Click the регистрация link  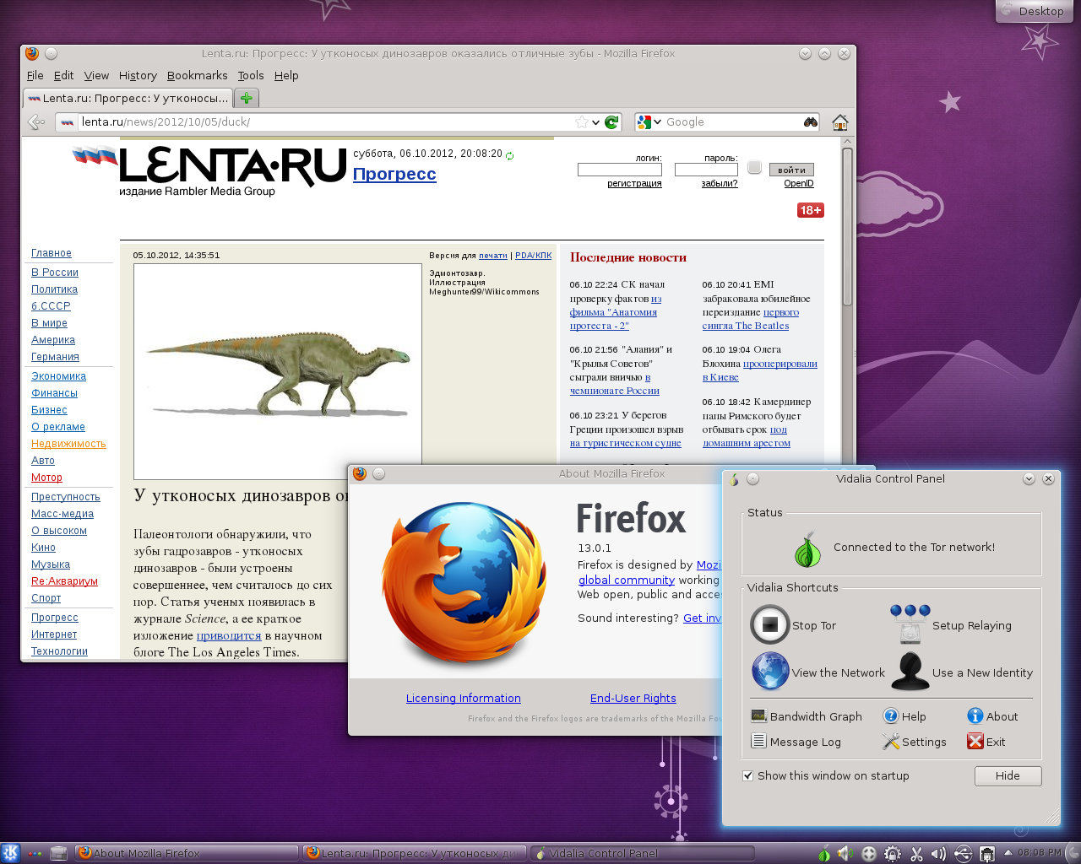[634, 183]
